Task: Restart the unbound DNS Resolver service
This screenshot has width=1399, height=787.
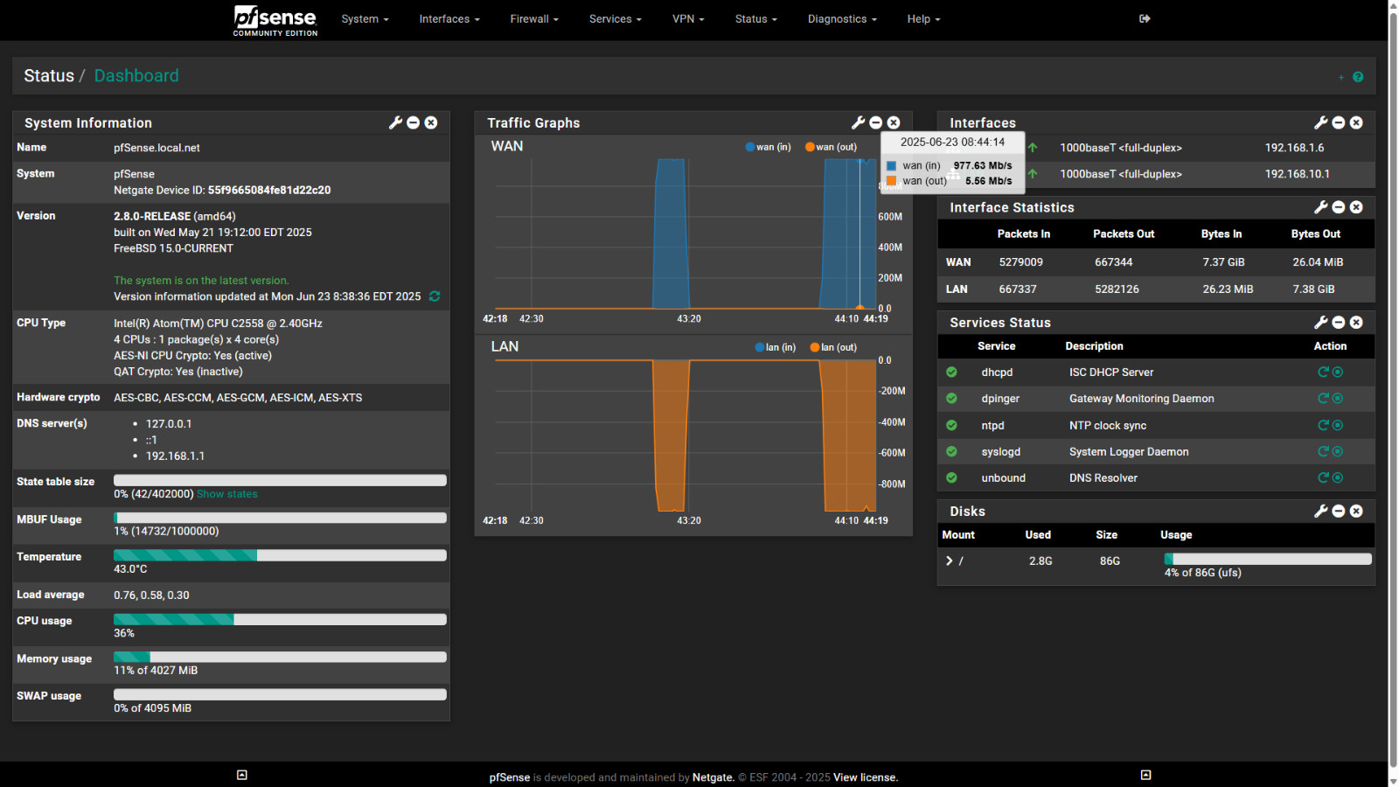Action: pos(1323,477)
